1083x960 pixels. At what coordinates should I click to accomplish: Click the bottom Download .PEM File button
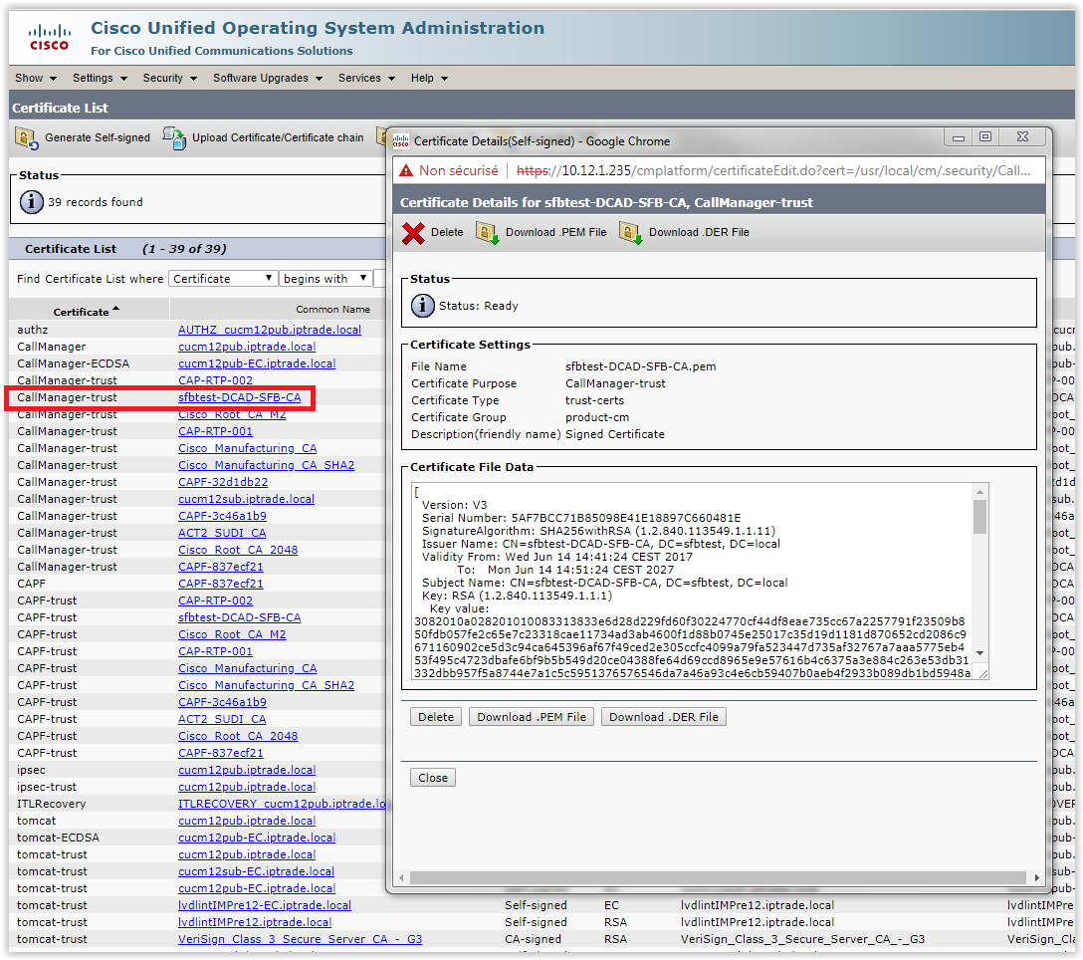tap(532, 717)
